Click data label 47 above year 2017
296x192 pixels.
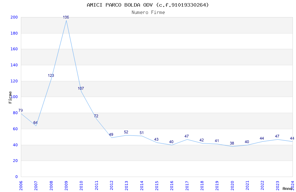pos(187,136)
